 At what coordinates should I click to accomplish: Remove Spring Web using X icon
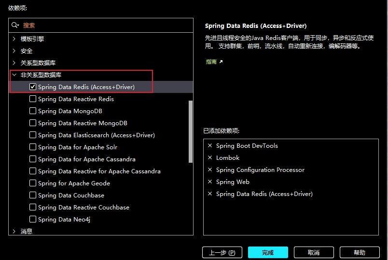pyautogui.click(x=210, y=182)
